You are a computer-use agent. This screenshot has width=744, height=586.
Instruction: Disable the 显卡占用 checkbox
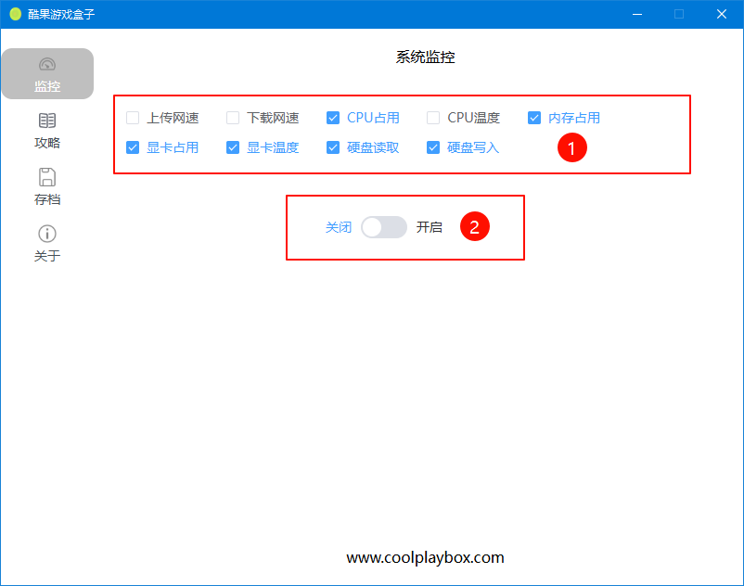pos(133,147)
